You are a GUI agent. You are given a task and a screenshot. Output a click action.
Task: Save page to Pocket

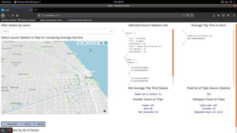188,16
